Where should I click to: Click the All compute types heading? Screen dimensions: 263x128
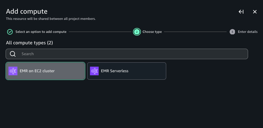pyautogui.click(x=26, y=43)
